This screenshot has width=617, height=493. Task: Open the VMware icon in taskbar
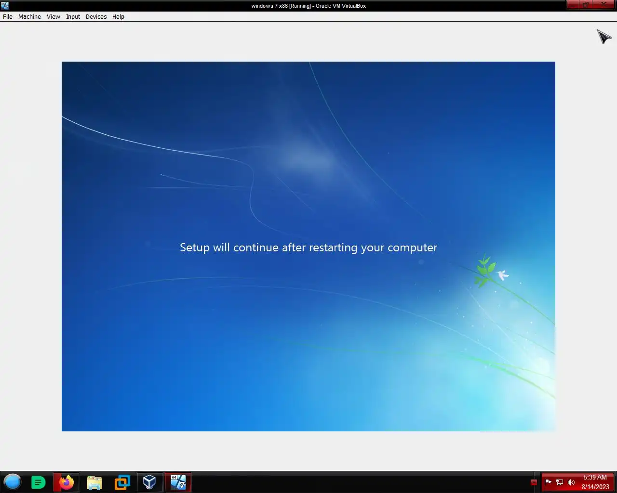[122, 482]
